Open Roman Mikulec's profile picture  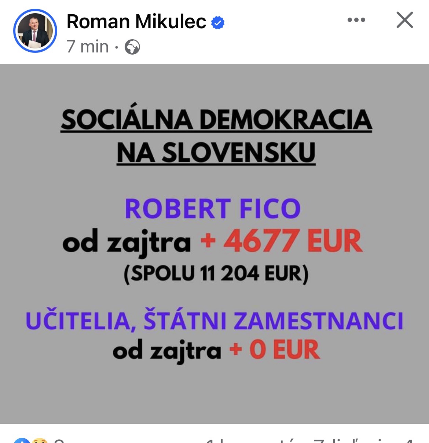click(35, 31)
